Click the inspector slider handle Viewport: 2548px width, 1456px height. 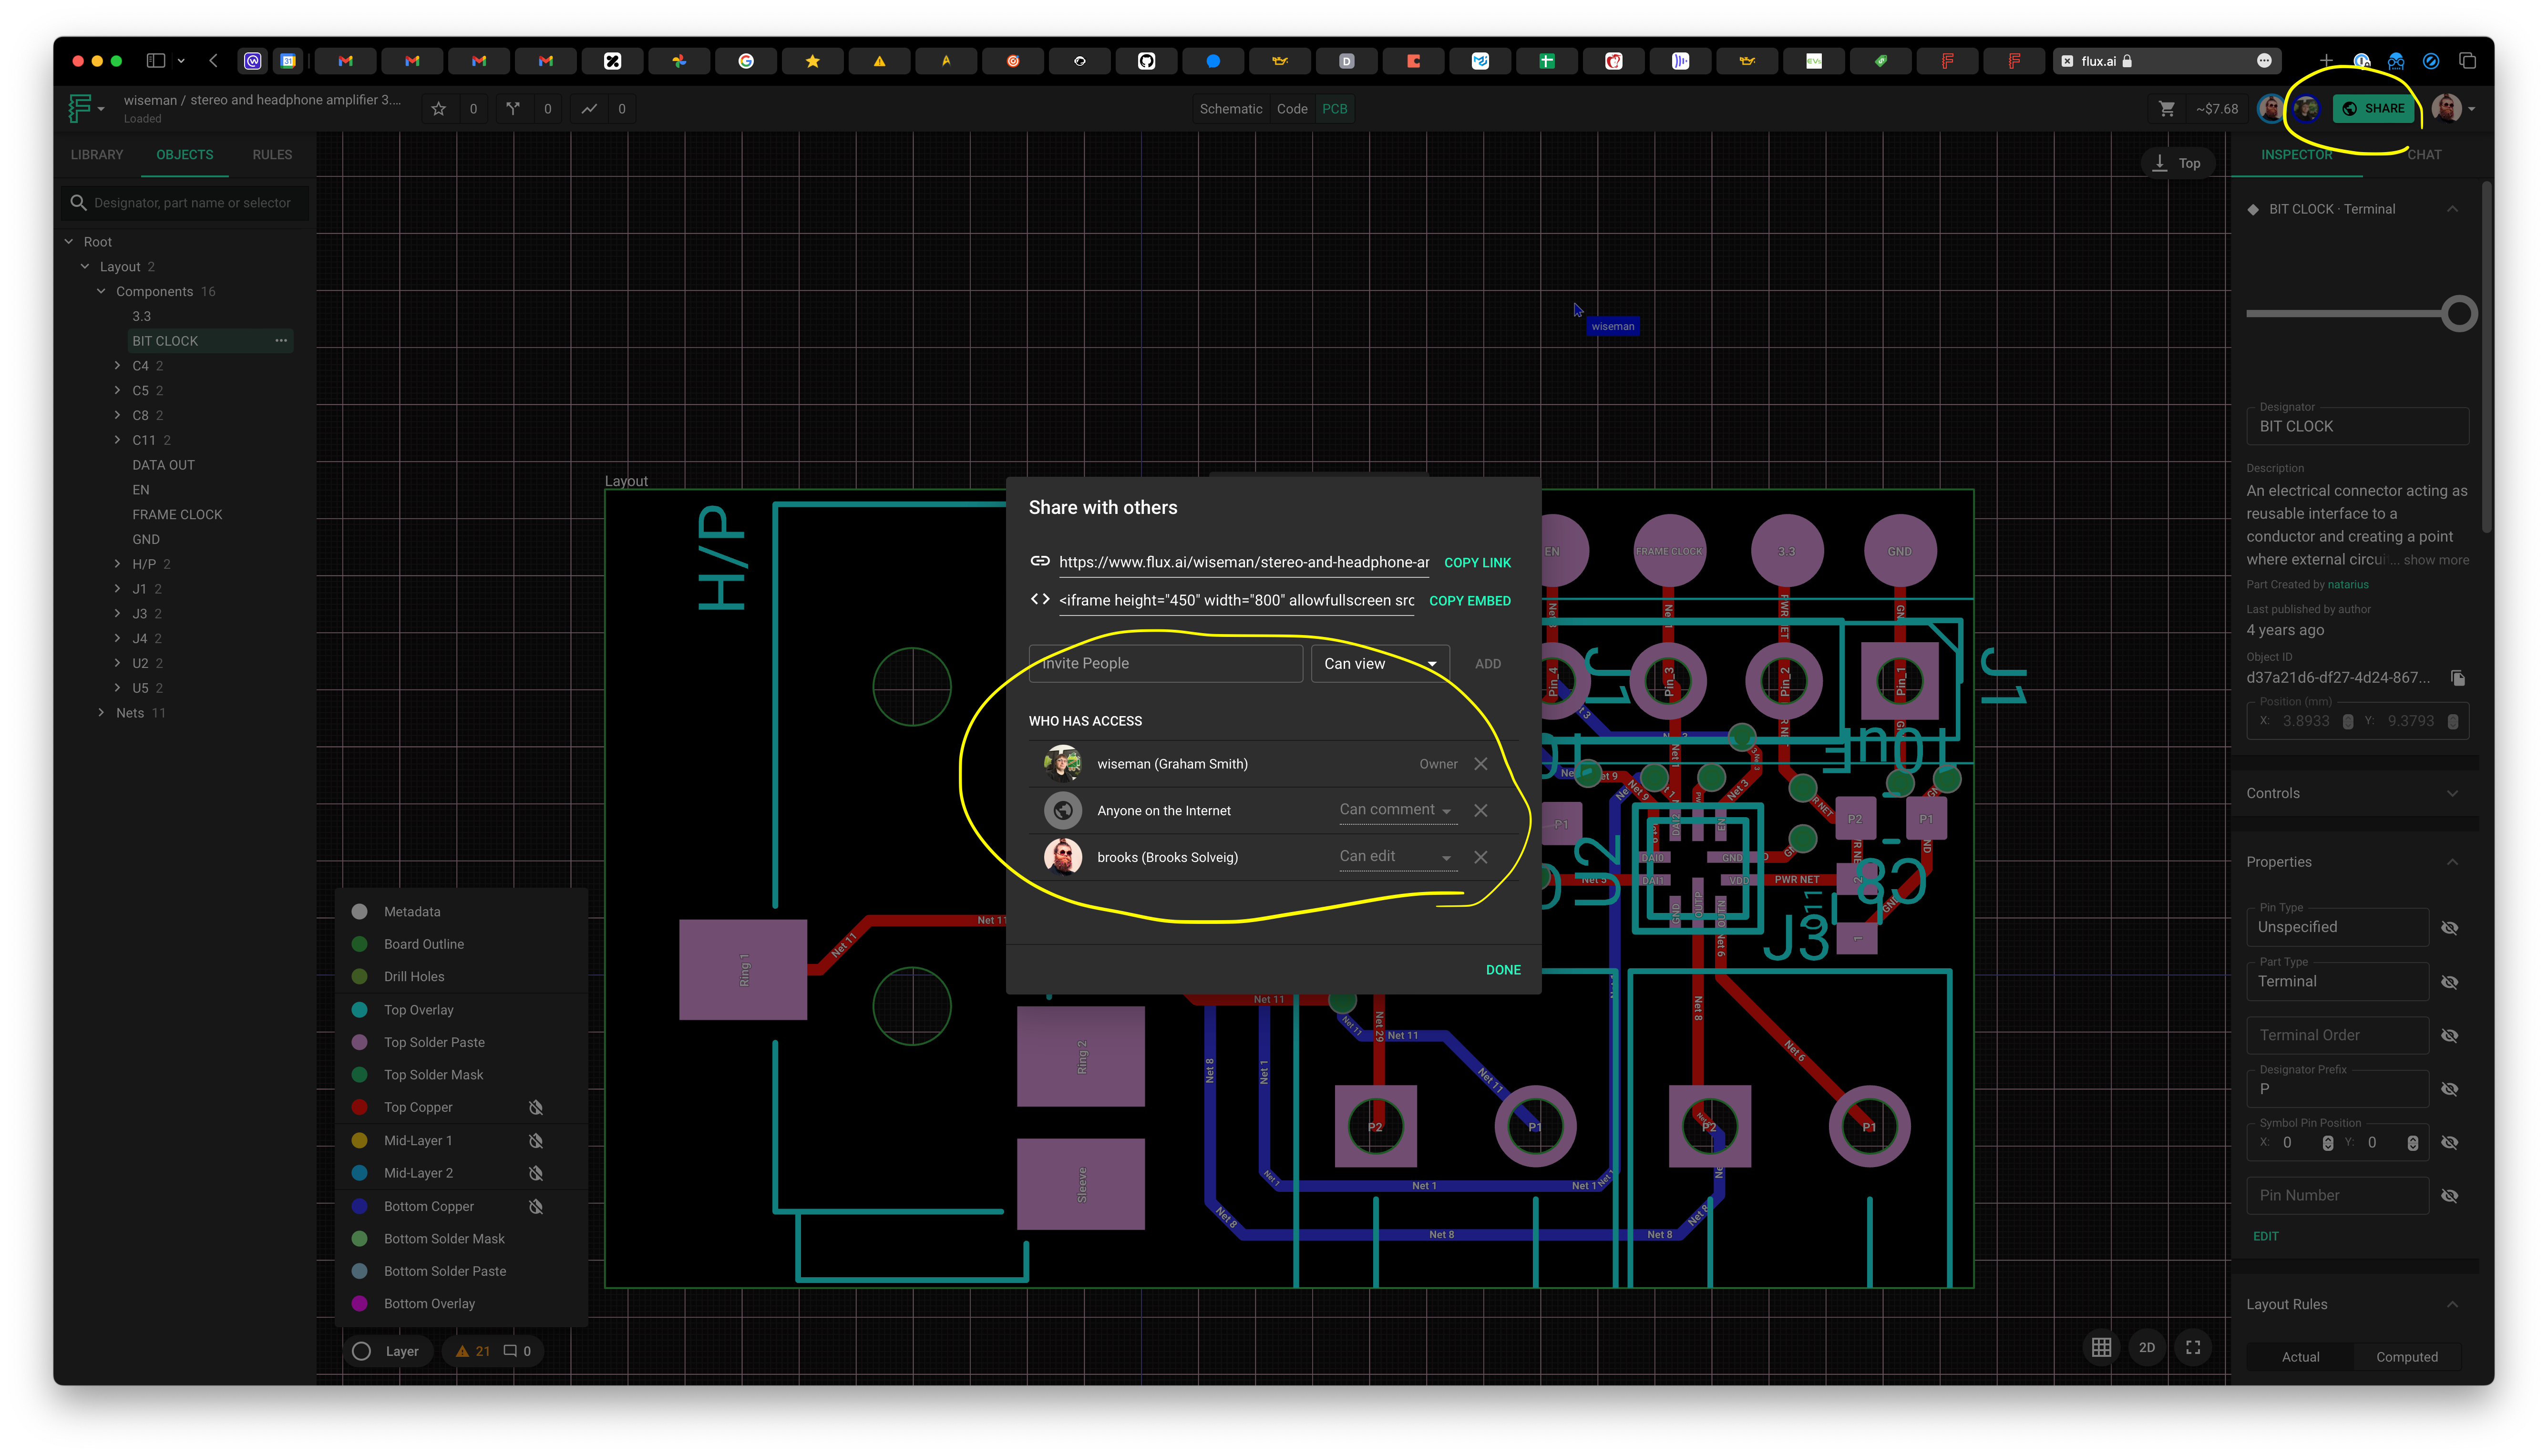click(2458, 314)
